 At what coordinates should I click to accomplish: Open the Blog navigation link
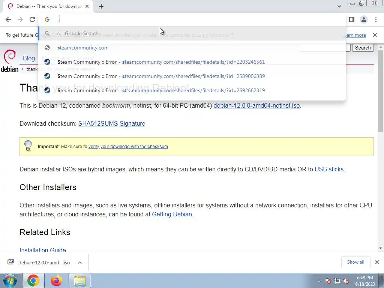[29, 58]
